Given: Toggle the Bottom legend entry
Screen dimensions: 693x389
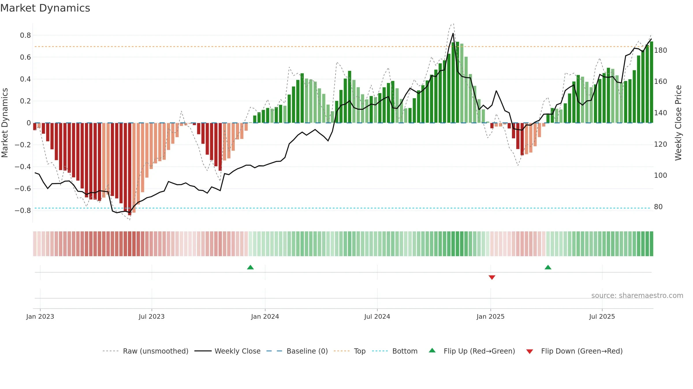Looking at the screenshot, I should tap(395, 351).
